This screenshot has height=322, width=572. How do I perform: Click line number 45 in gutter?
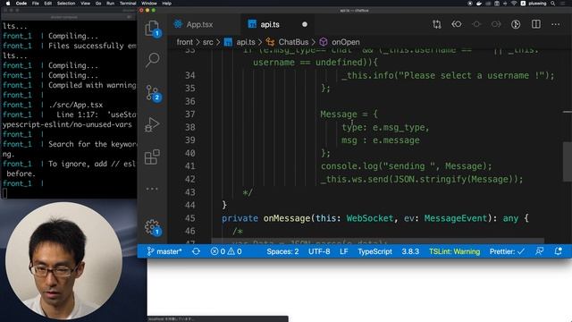coord(189,218)
